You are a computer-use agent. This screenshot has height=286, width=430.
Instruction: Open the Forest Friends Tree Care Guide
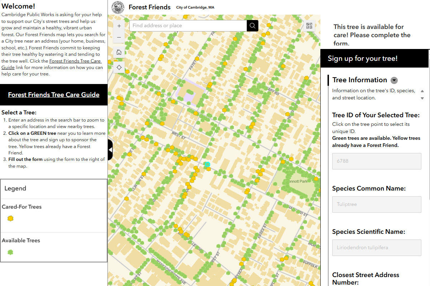[54, 95]
